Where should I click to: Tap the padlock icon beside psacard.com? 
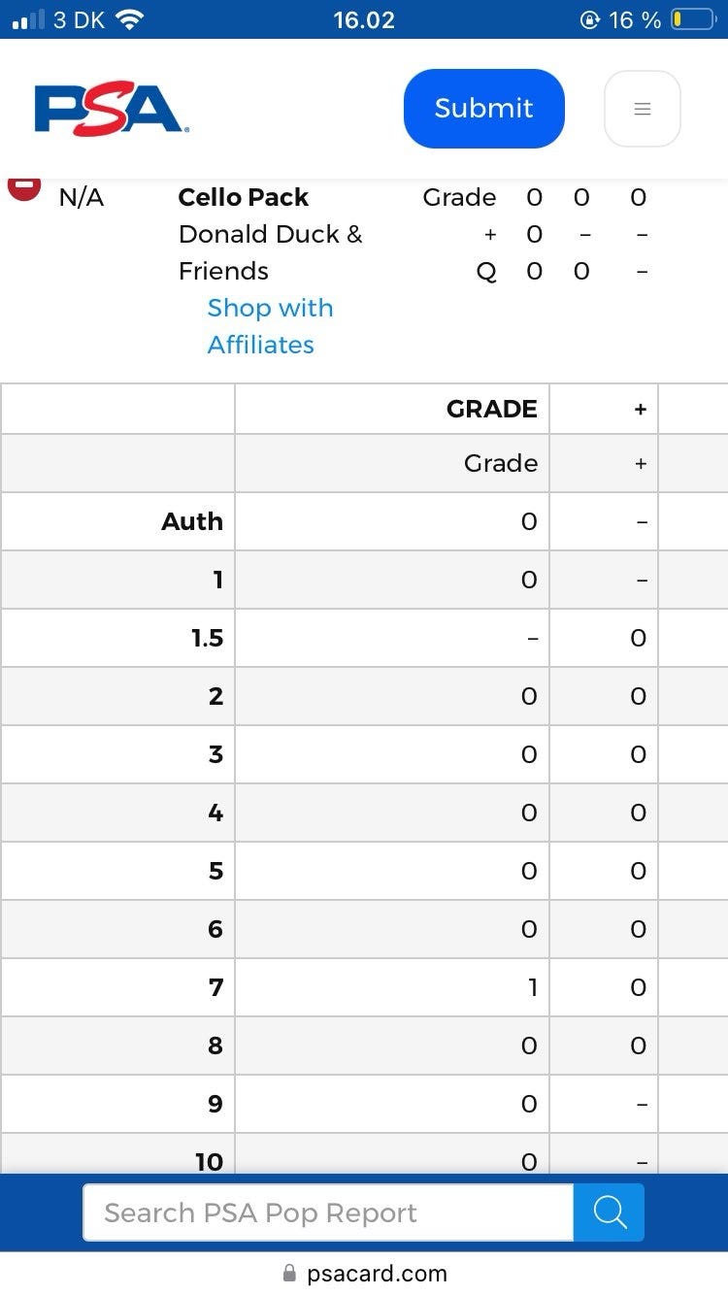pos(289,1273)
